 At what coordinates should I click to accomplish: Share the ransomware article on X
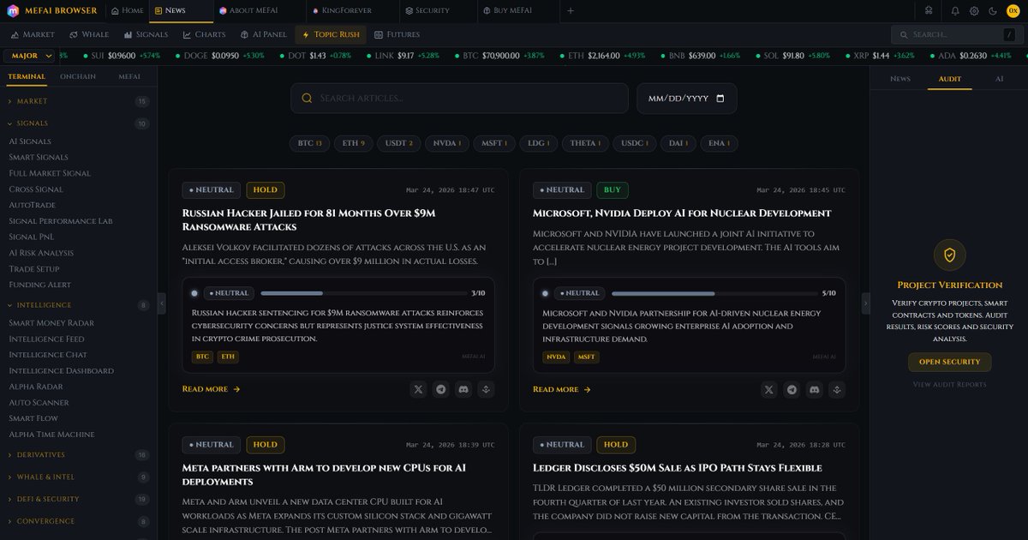tap(418, 389)
